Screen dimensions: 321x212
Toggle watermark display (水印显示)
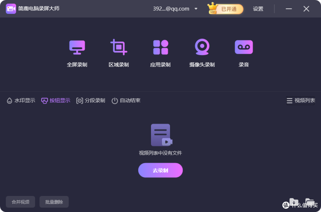(21, 101)
